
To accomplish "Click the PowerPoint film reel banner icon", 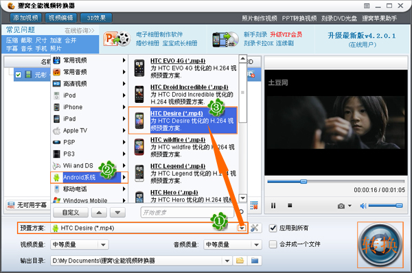I will pyautogui.click(x=117, y=39).
